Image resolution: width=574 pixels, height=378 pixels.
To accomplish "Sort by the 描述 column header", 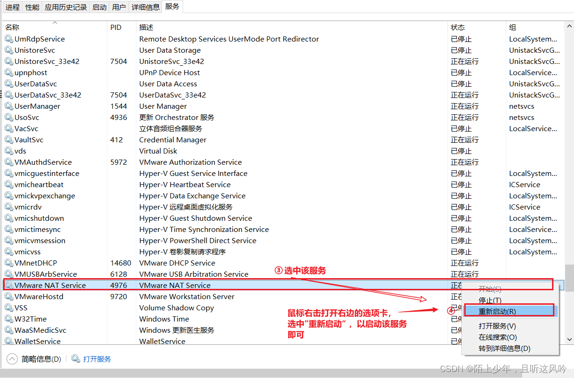I will point(292,27).
